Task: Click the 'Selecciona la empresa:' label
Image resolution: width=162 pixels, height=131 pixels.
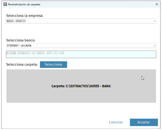Action: pyautogui.click(x=25, y=16)
